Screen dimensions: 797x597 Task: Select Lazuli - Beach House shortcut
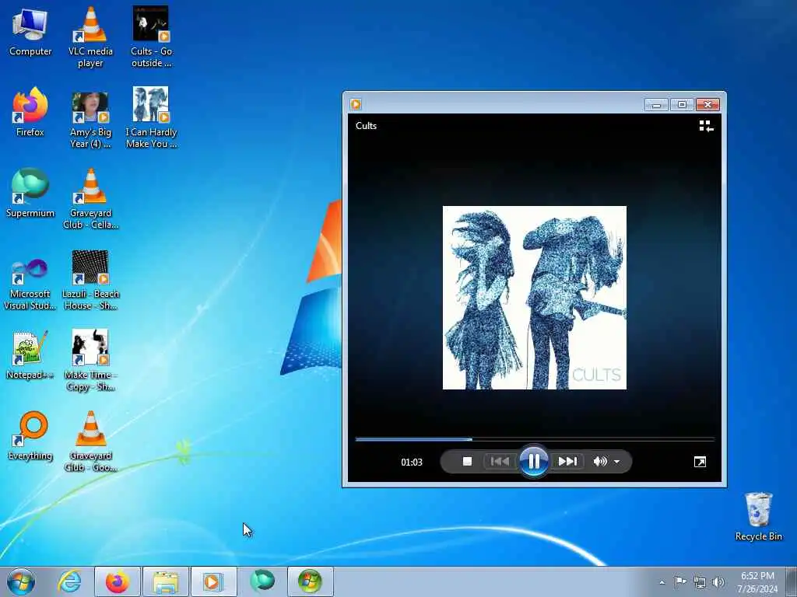[x=90, y=280]
